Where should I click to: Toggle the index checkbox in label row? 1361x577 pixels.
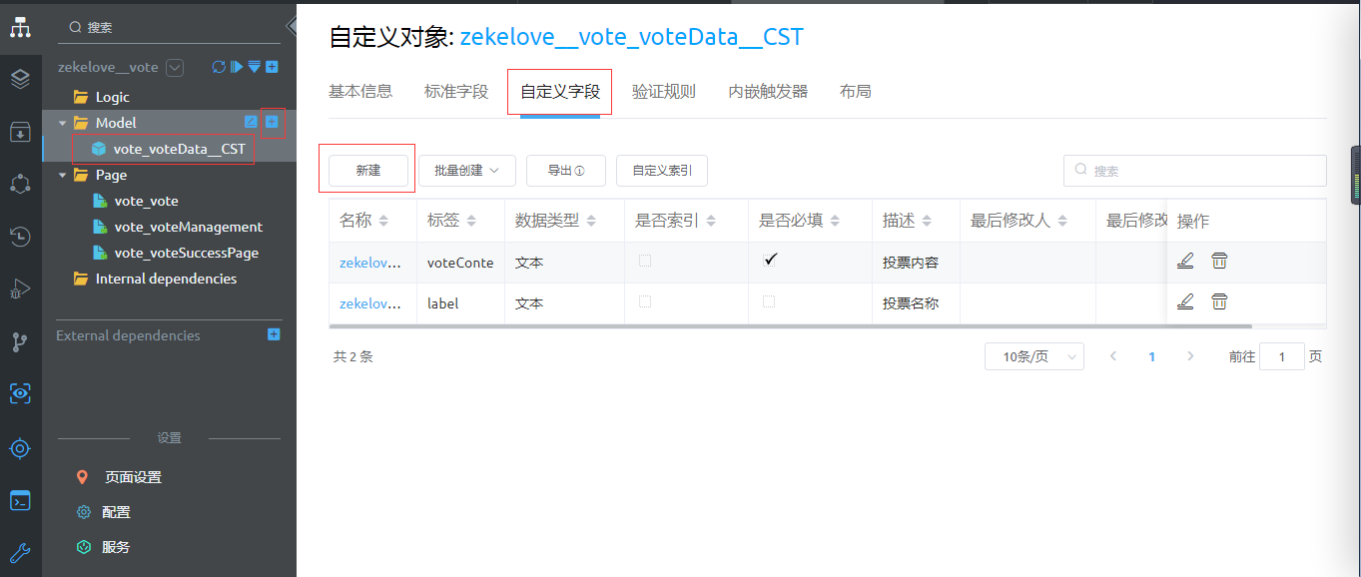tap(645, 301)
